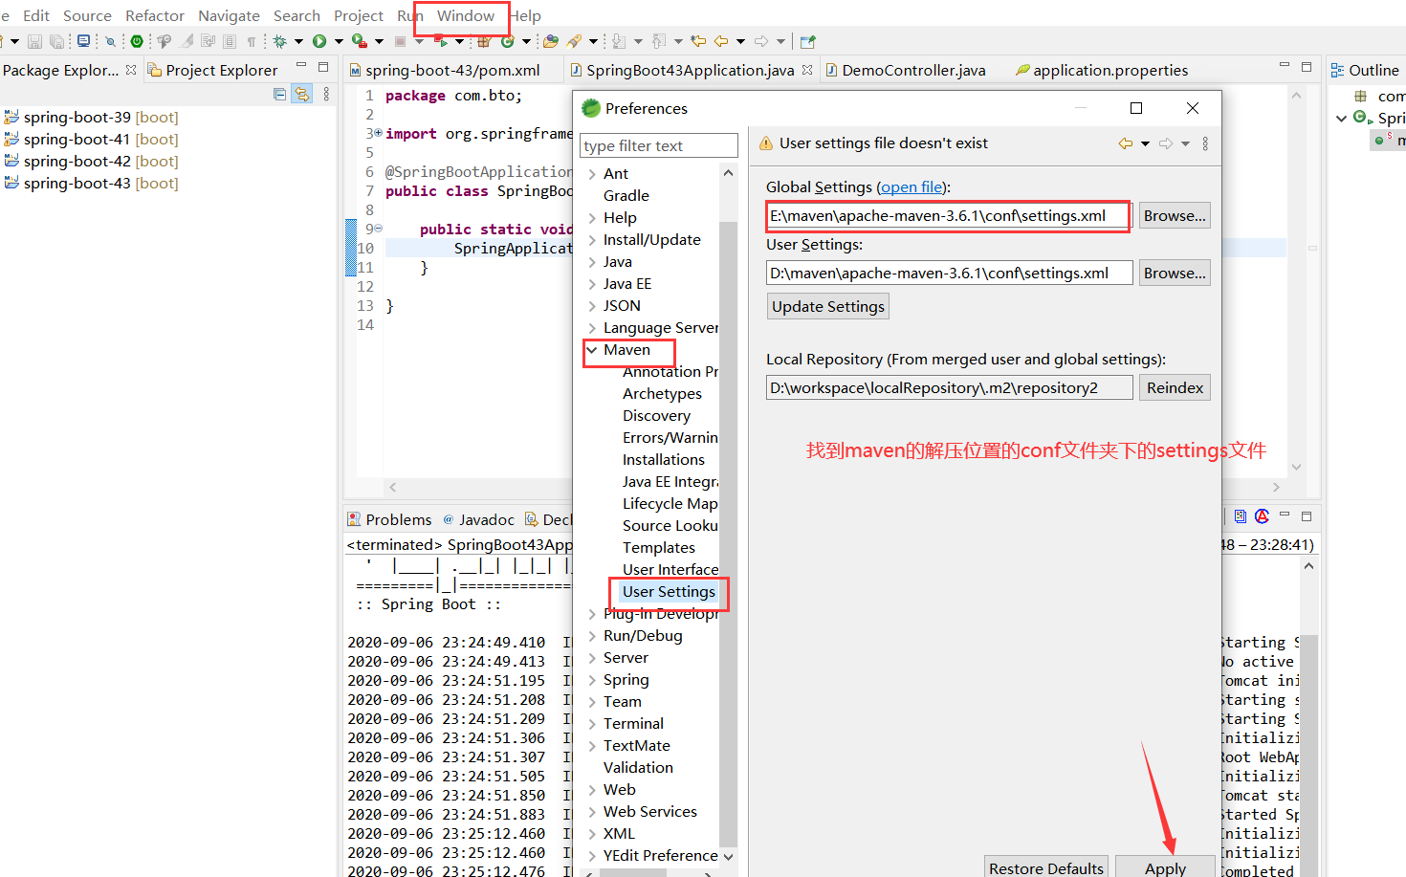Switch to the DemoController.java tab
The width and height of the screenshot is (1406, 877).
click(906, 70)
